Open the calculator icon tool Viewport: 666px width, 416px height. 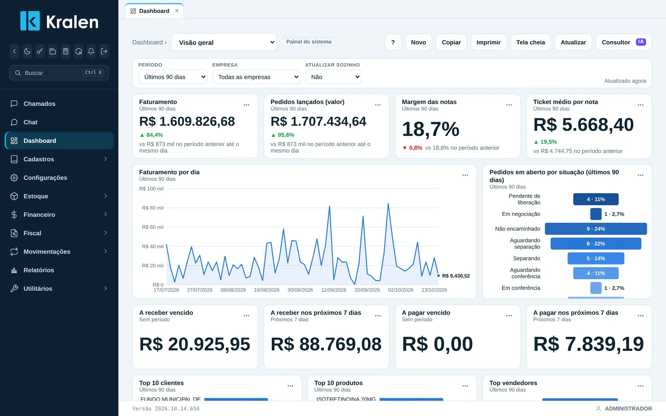tap(65, 52)
